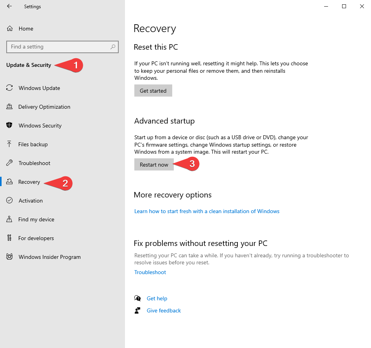371x348 pixels.
Task: Focus the Find a setting search box
Action: [59, 47]
